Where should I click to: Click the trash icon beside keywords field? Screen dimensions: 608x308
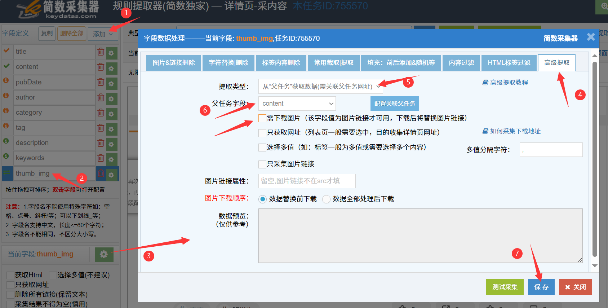coord(101,158)
